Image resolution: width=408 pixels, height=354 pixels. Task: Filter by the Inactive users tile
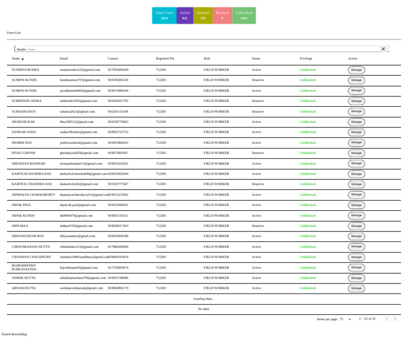203,15
